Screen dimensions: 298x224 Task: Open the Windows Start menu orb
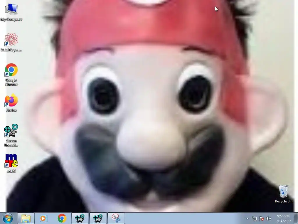pos(8,218)
